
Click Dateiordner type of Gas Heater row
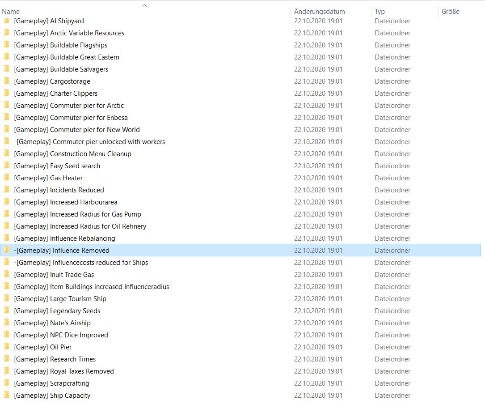(x=392, y=178)
